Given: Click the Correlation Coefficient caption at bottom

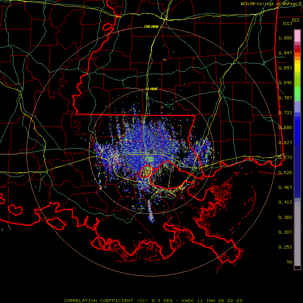Looking at the screenshot, I should coord(153,301).
